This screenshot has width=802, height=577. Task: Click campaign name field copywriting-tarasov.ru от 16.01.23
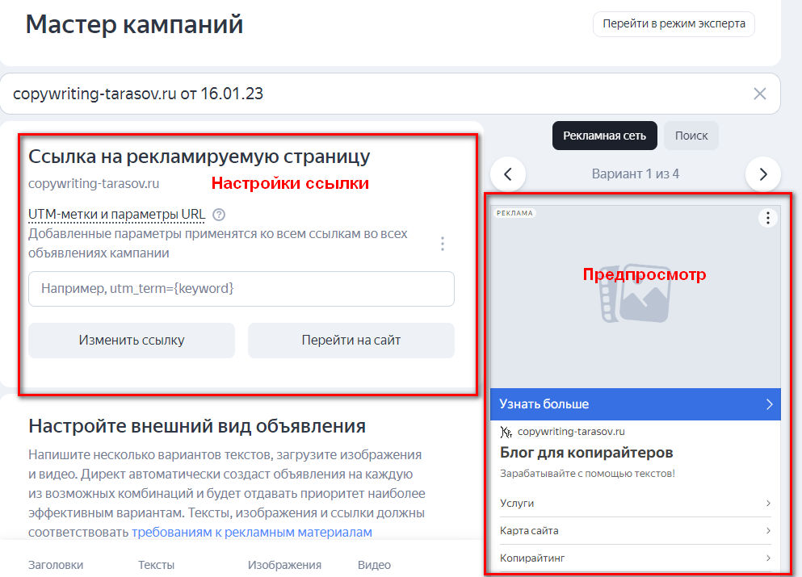point(390,94)
